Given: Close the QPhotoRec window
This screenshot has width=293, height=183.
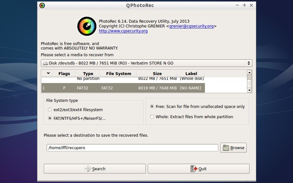Looking at the screenshot, I should [x=251, y=5].
